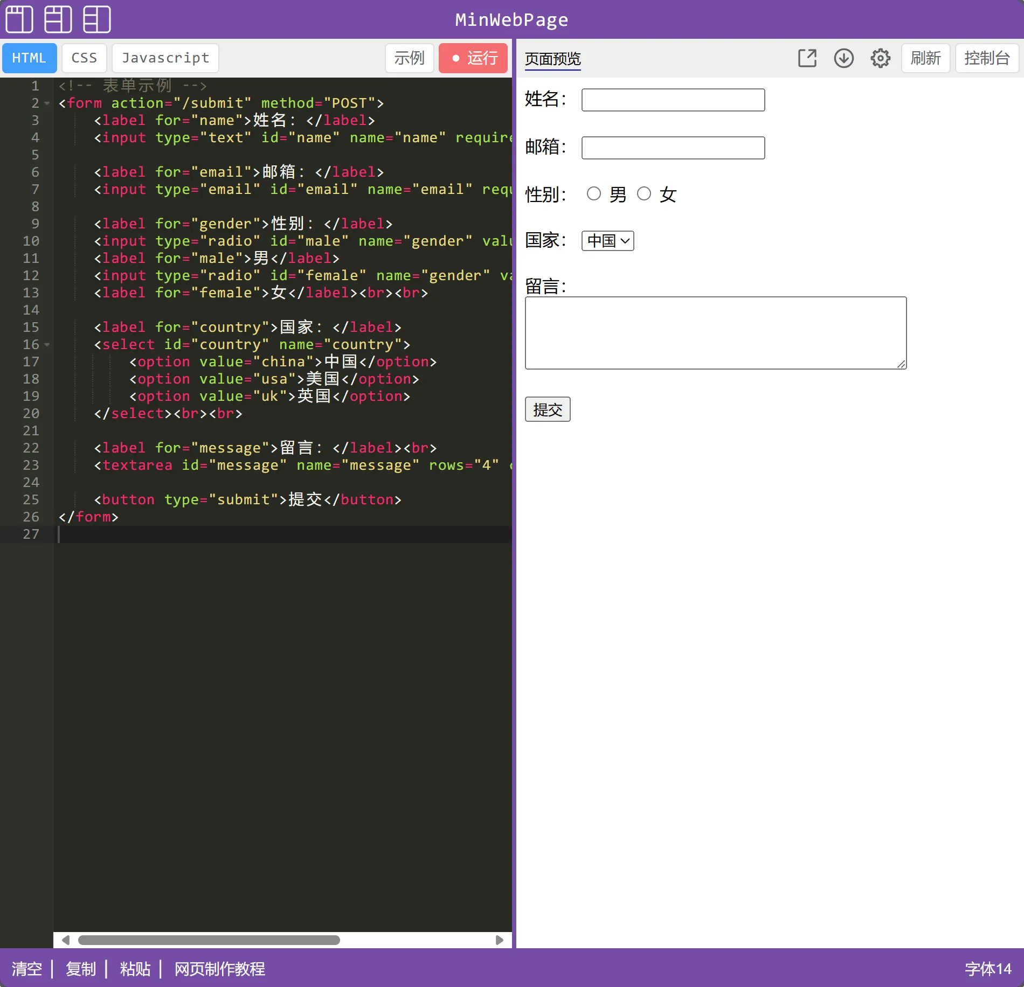Select the first layout icon in header

[x=19, y=19]
